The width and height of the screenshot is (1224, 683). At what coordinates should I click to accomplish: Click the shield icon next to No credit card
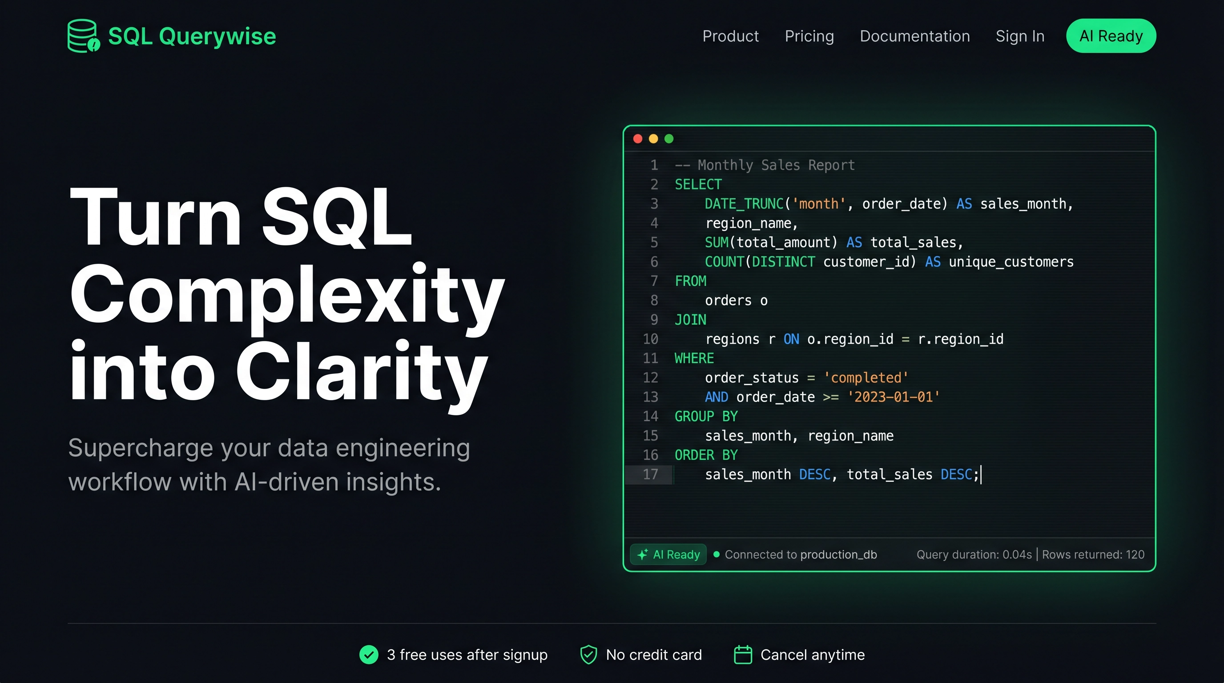point(588,655)
